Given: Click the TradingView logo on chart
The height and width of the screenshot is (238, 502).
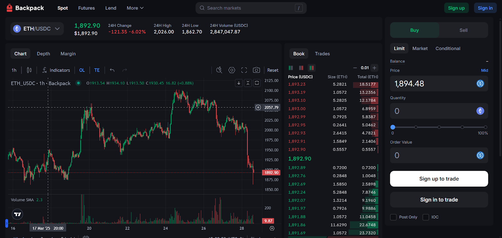Looking at the screenshot, I should (18, 214).
